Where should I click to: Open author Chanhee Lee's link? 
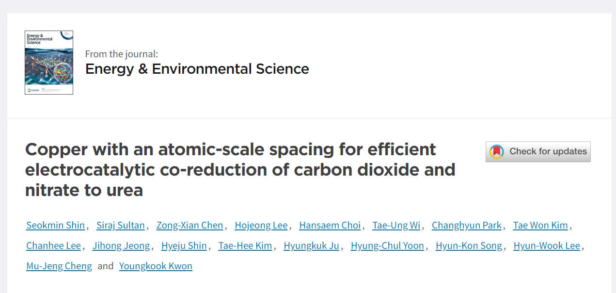(x=54, y=245)
